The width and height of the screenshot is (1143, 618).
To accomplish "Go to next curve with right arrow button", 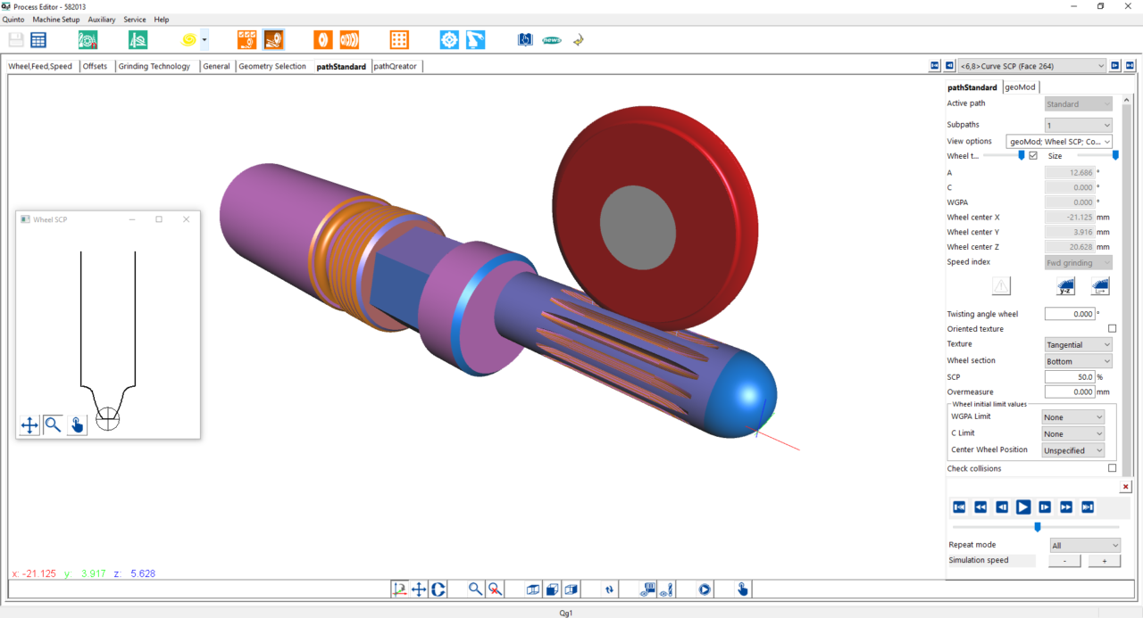I will point(1115,65).
